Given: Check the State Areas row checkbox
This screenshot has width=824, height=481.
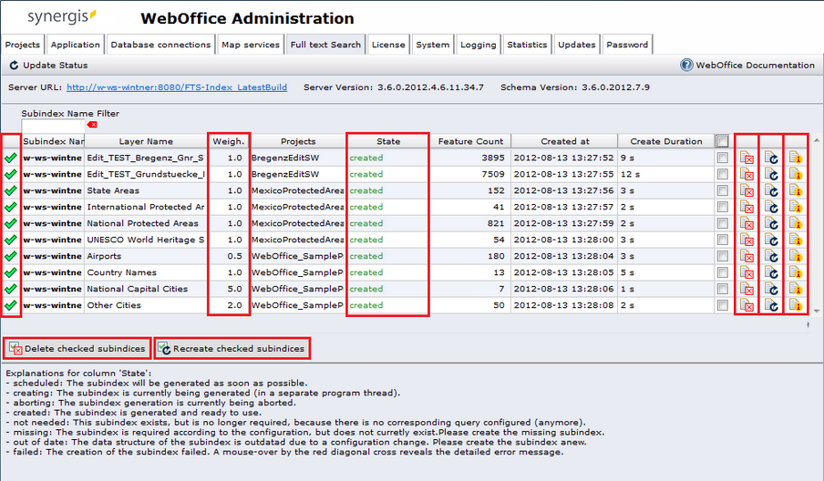Looking at the screenshot, I should pyautogui.click(x=723, y=190).
